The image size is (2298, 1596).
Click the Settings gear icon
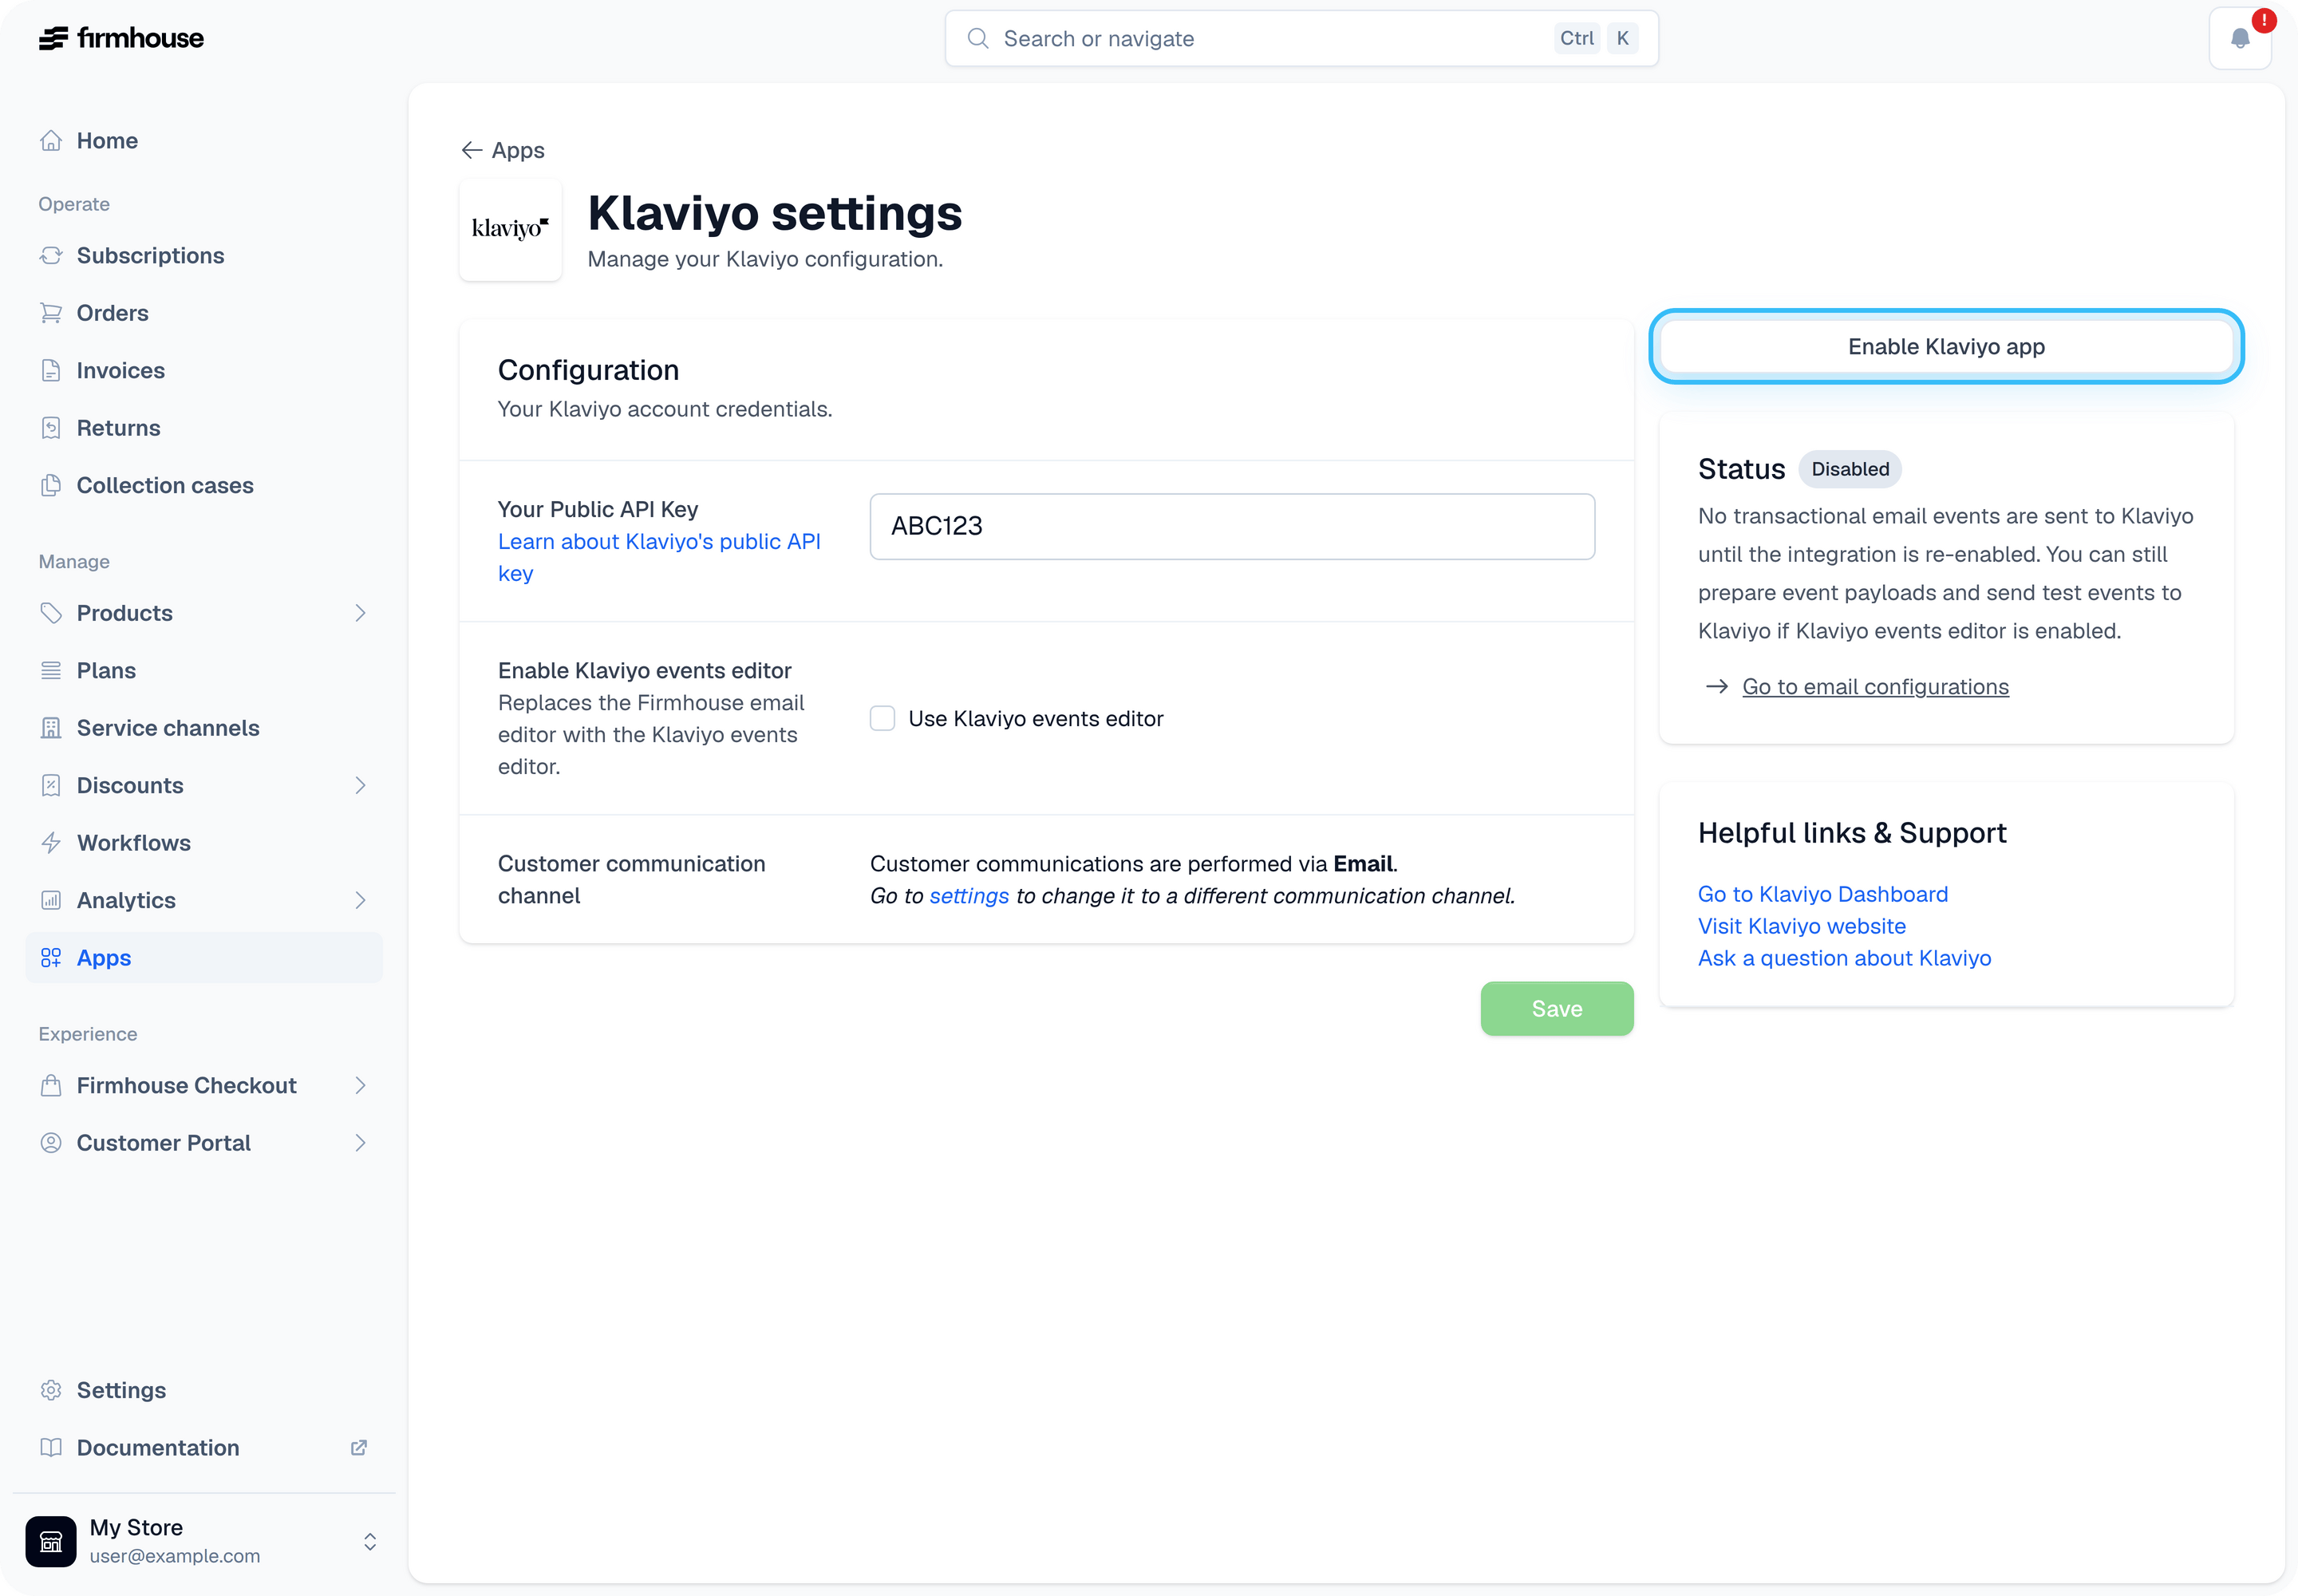coord(51,1390)
